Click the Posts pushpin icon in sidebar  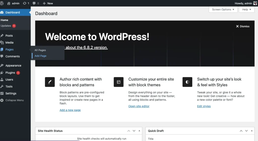(2, 36)
